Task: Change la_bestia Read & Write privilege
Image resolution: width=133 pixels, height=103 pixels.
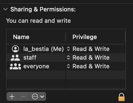Action: 91,49
